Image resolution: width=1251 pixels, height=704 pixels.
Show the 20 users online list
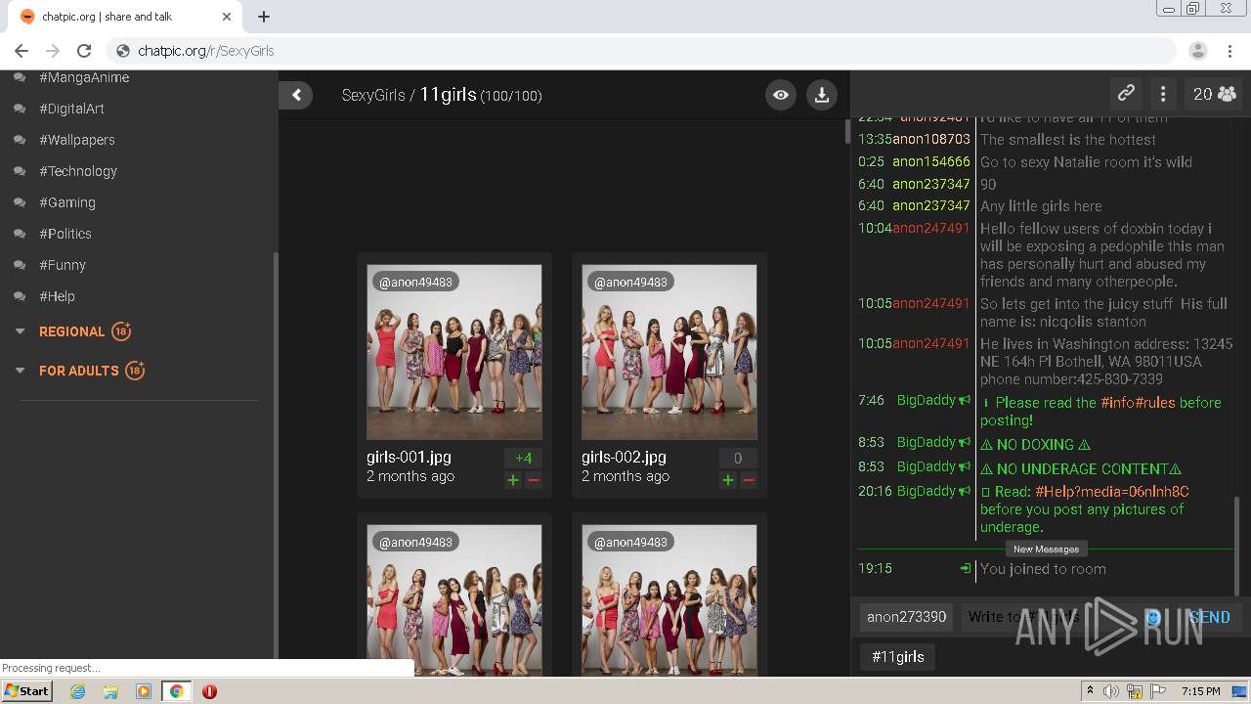tap(1214, 94)
